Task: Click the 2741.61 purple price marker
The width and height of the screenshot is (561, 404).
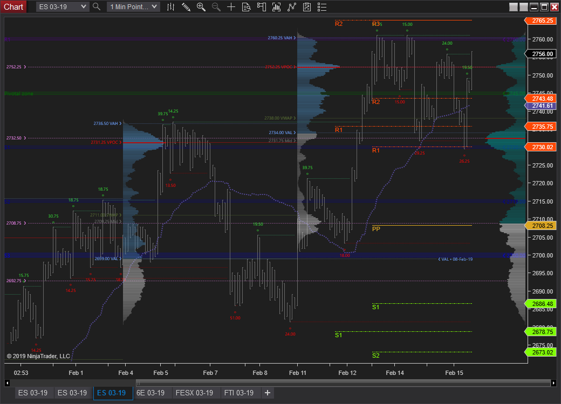Action: point(541,106)
